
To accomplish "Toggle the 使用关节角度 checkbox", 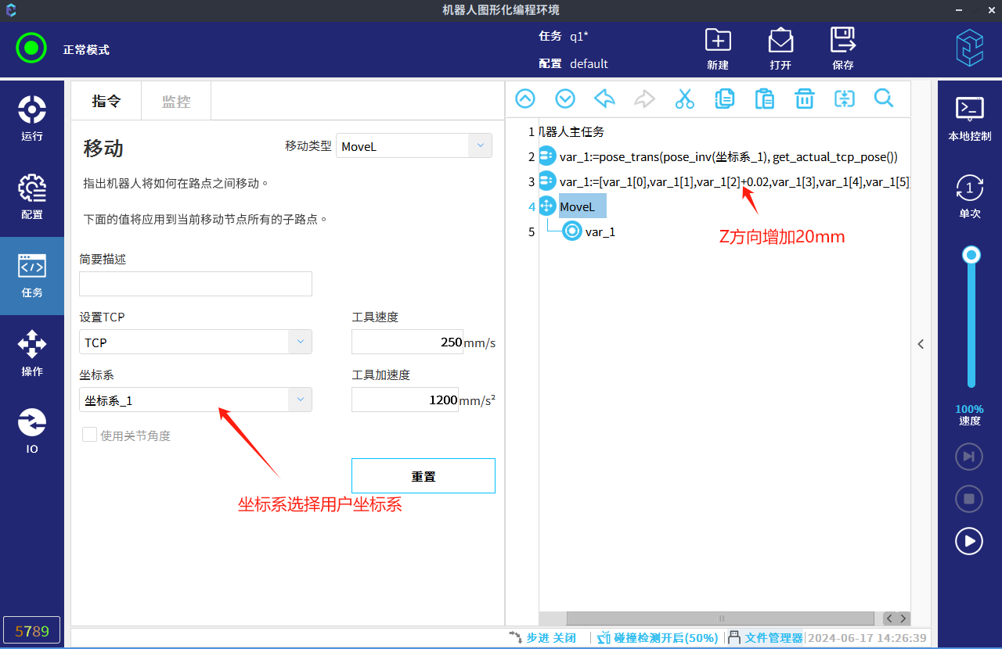I will [x=90, y=436].
